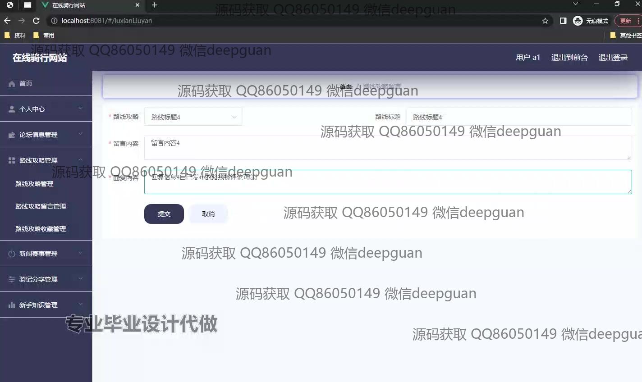
Task: Click the 骑记分享管理 sidebar menu label
Action: (x=38, y=279)
